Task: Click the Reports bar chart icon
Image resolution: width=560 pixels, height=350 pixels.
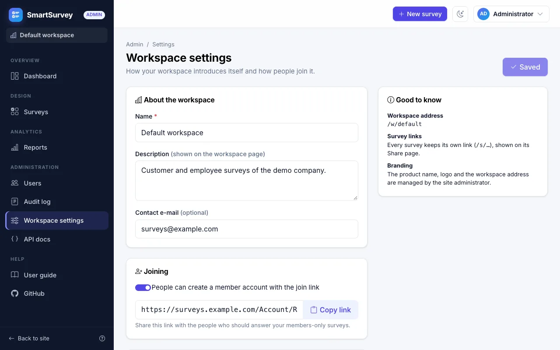Action: [15, 147]
